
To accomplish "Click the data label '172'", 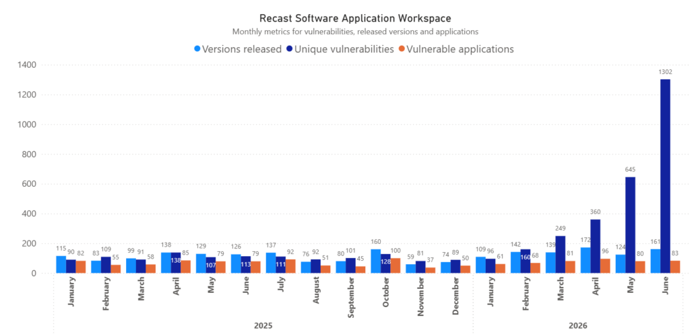I will [x=586, y=240].
